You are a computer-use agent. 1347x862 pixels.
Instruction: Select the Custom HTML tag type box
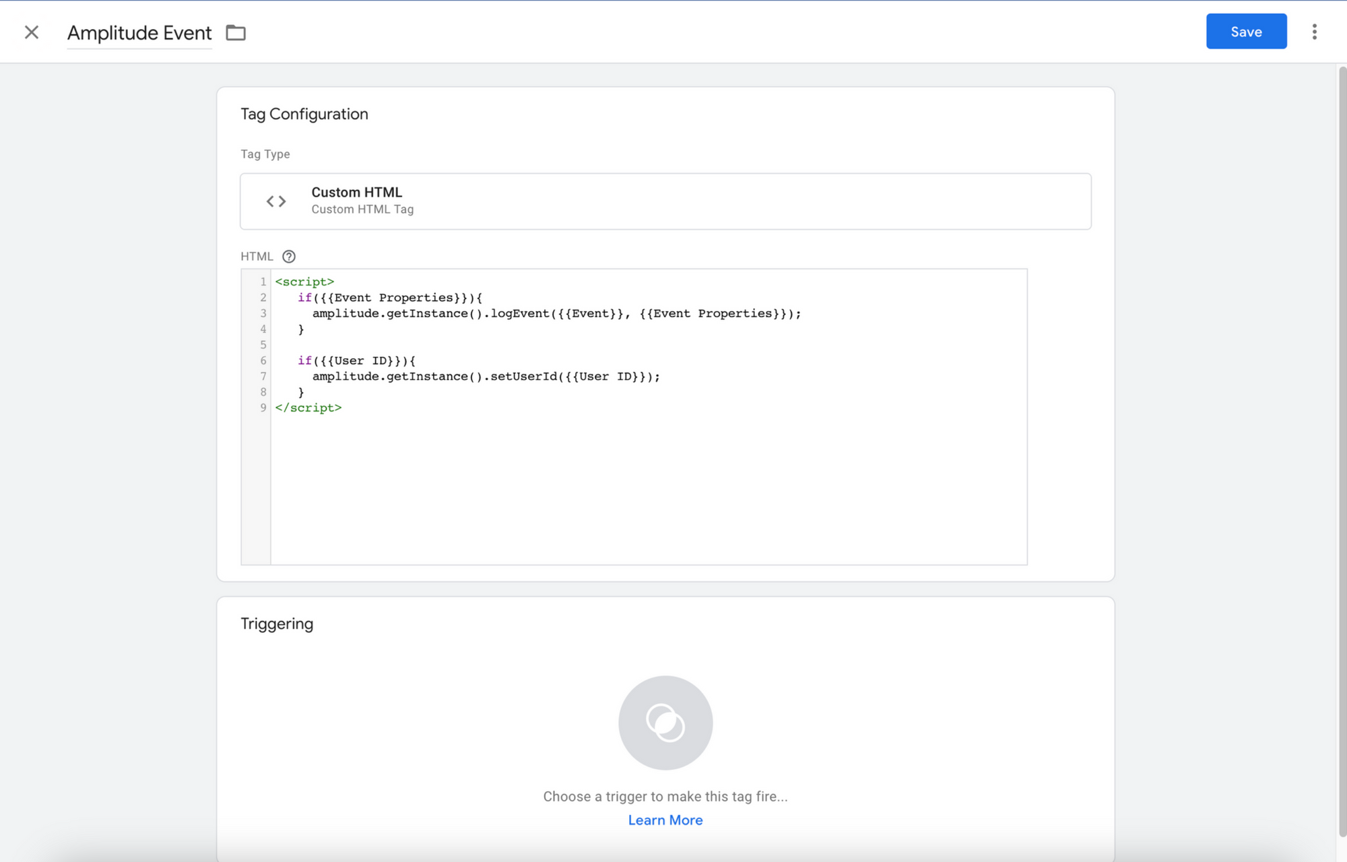(x=665, y=201)
